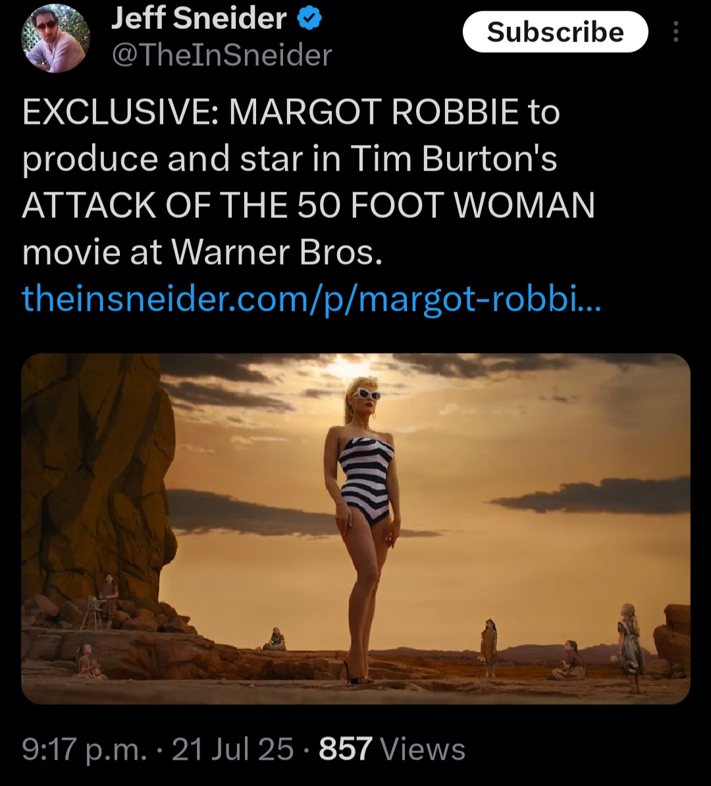Select the @TheInSneider handle
The width and height of the screenshot is (711, 786).
[222, 55]
